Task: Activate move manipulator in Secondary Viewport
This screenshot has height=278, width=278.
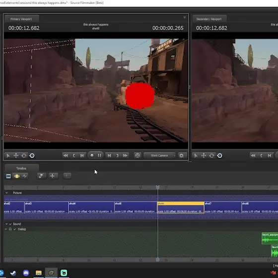Action: point(204,156)
